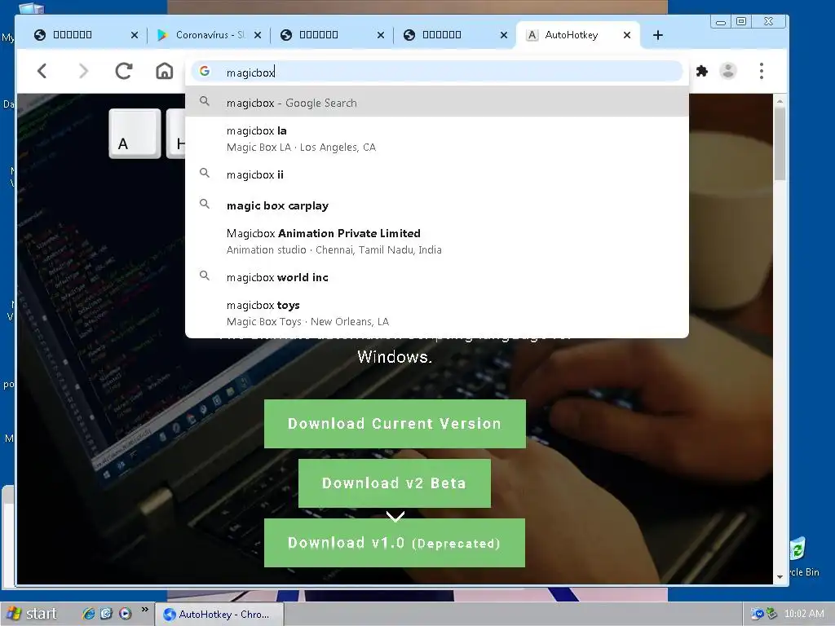Click the address bar text magicbox
The width and height of the screenshot is (835, 626).
tap(250, 73)
